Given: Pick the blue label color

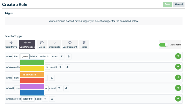Looking at the screenshot, I should [32, 92].
